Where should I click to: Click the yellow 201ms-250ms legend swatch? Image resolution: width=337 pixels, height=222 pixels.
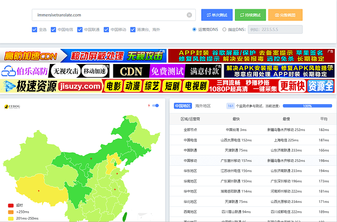pos(11,219)
